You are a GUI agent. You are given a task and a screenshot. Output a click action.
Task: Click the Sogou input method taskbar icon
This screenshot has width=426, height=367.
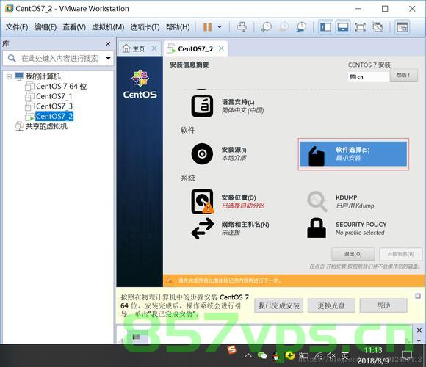click(232, 349)
